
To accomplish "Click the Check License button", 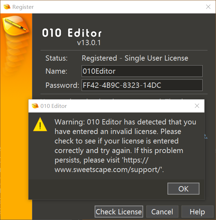I will click(119, 212).
